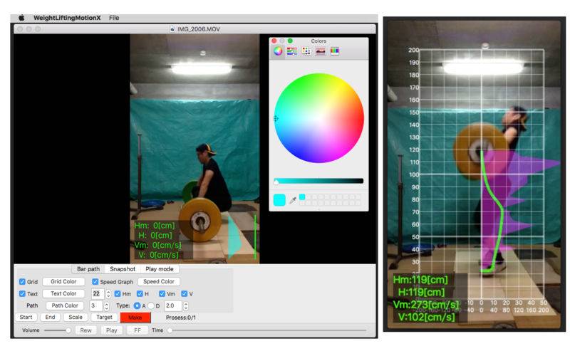The height and width of the screenshot is (356, 570).
Task: Click the 2.0 value stepper arrows
Action: click(186, 306)
